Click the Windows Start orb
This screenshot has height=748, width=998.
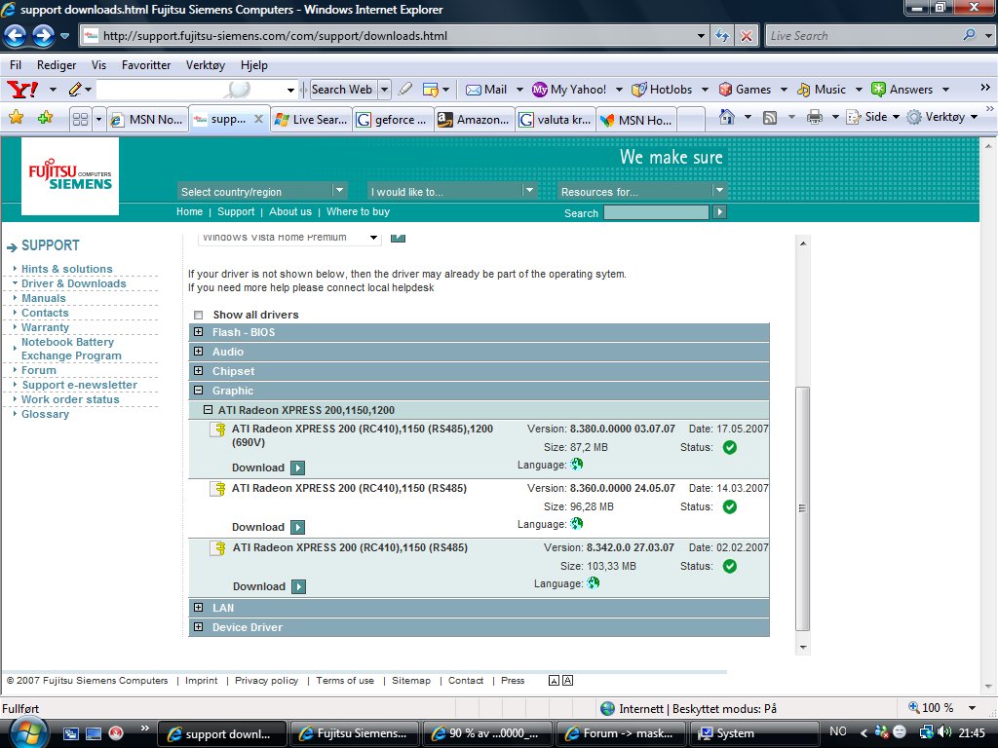(26, 732)
